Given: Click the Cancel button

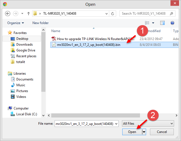Looking at the screenshot, I should pos(162,132).
